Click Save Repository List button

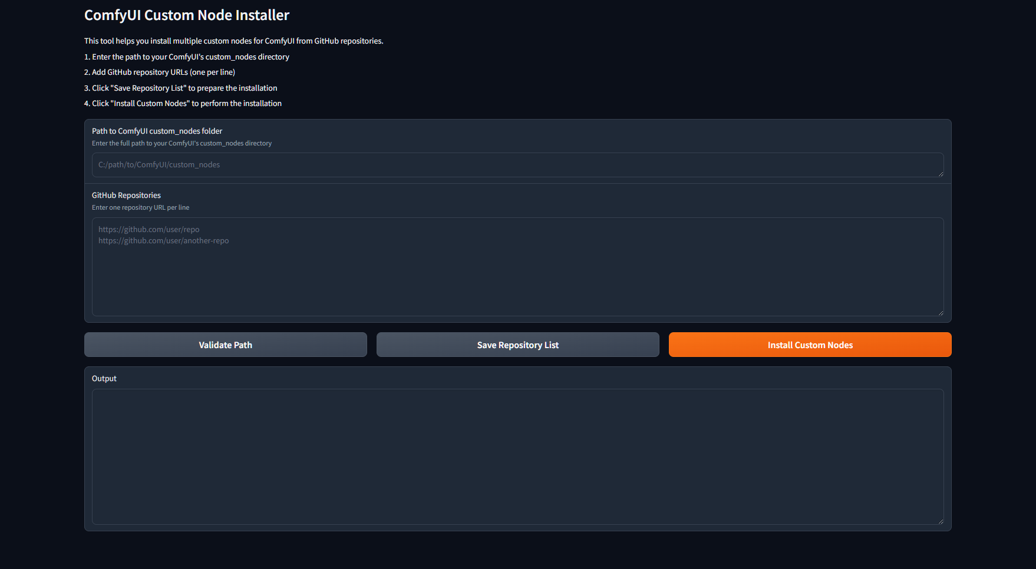[517, 345]
